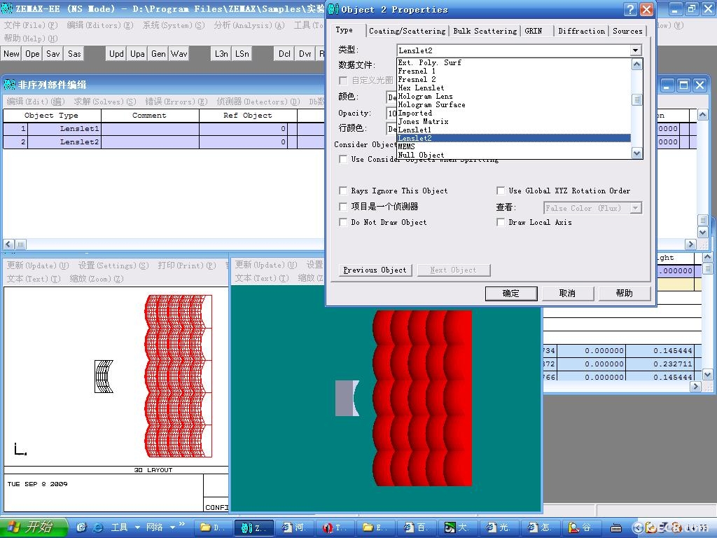
Task: Click the 帮助 (Help) button in dialog
Action: (x=624, y=294)
